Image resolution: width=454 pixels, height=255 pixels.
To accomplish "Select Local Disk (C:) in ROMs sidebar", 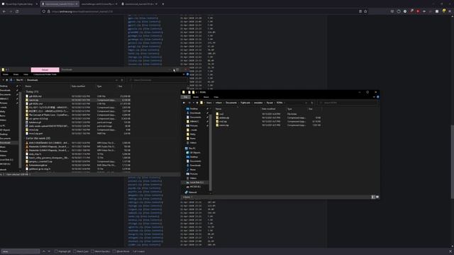I will 196,183.
